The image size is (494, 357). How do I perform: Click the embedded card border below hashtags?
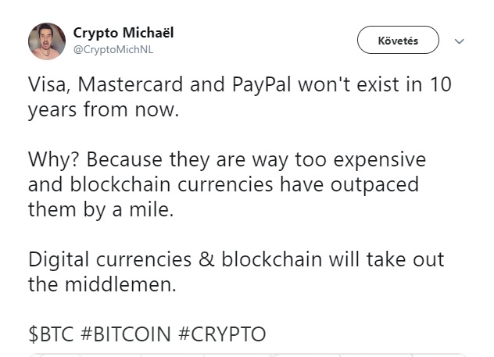(247, 355)
